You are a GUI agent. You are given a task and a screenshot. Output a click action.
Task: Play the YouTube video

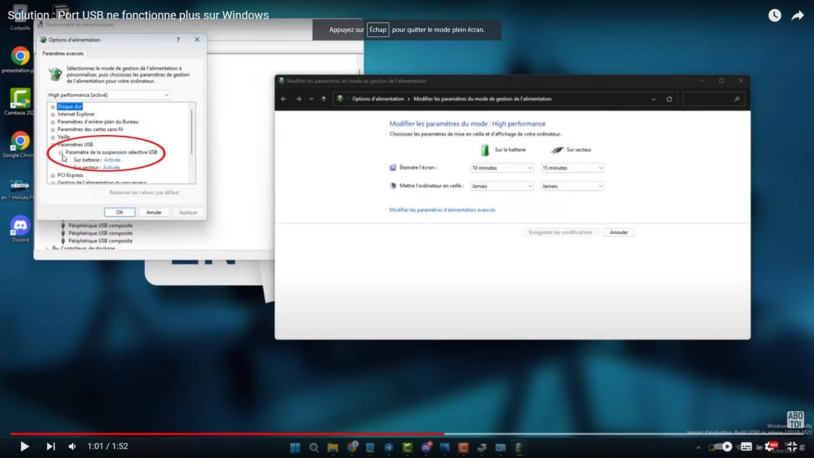click(24, 446)
